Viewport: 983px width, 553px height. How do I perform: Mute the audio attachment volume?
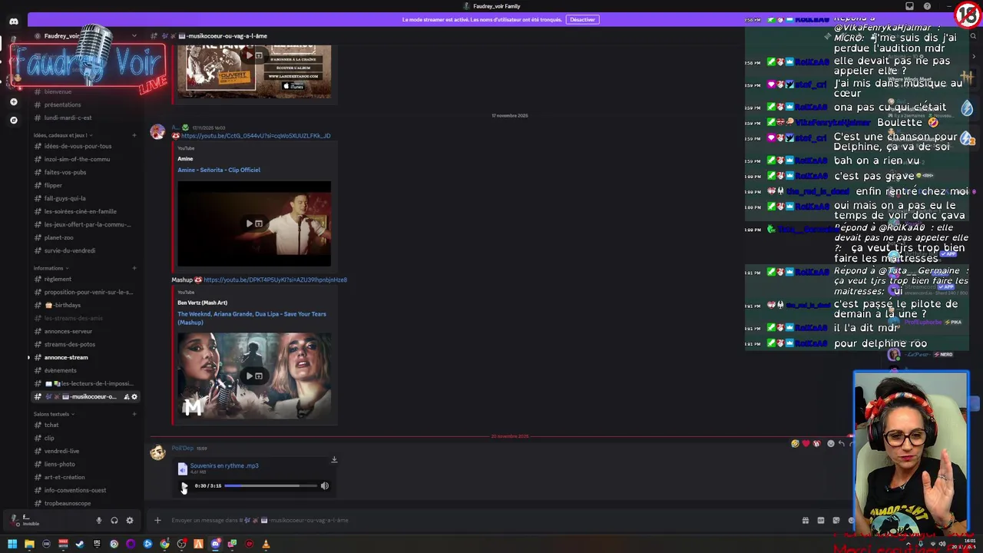325,486
